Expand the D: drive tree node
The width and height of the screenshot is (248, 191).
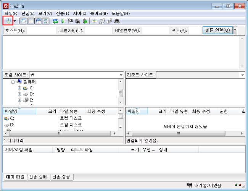coord(19,94)
